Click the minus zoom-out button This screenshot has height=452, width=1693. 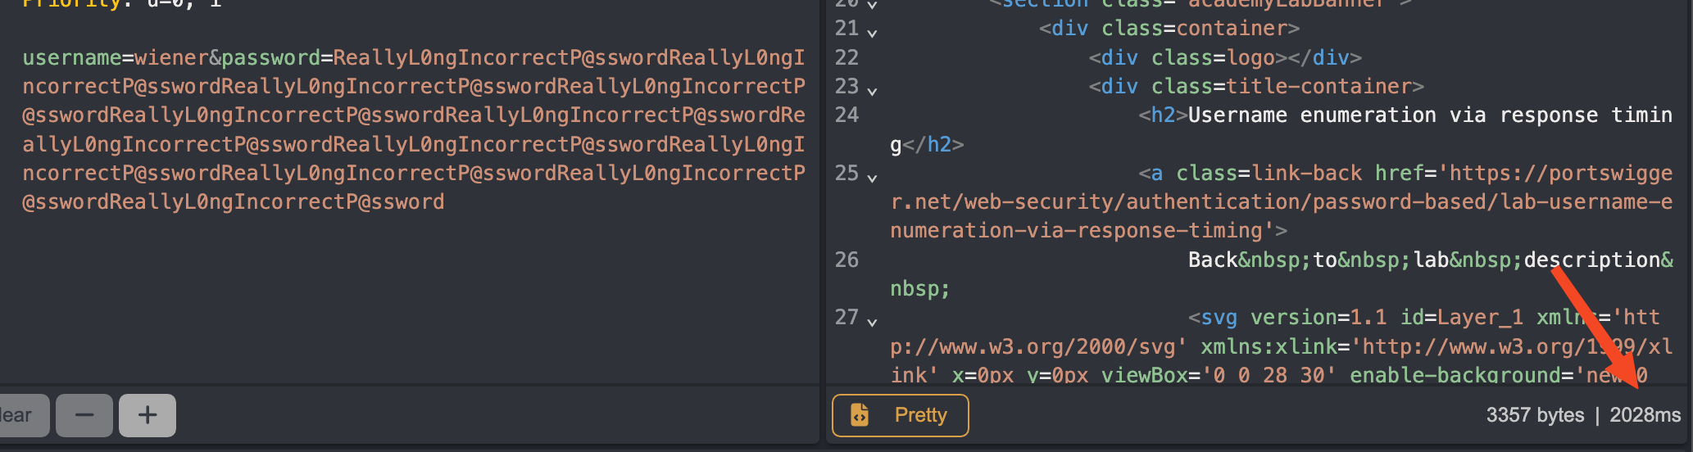pyautogui.click(x=84, y=415)
